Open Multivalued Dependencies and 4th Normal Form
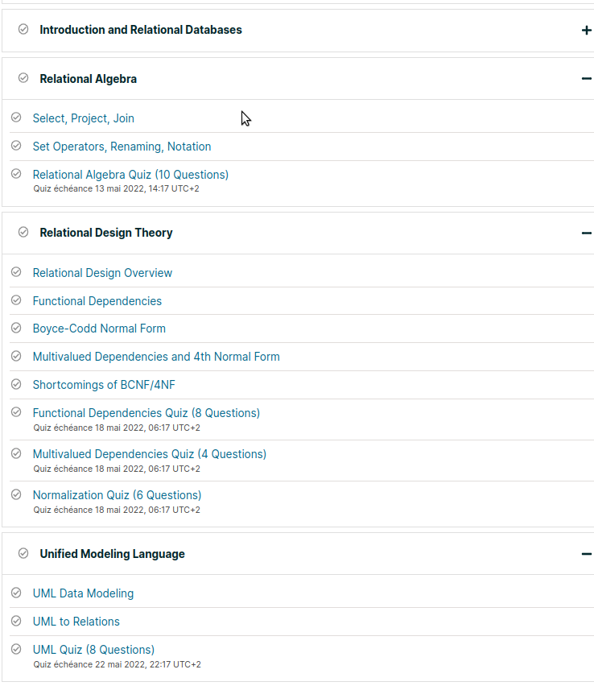The image size is (594, 686). (156, 357)
